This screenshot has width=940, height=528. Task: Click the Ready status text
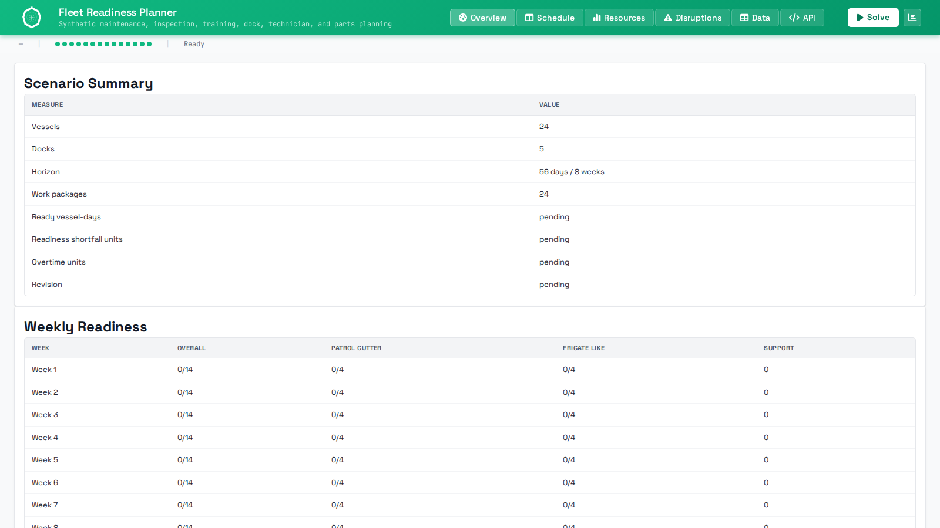194,44
